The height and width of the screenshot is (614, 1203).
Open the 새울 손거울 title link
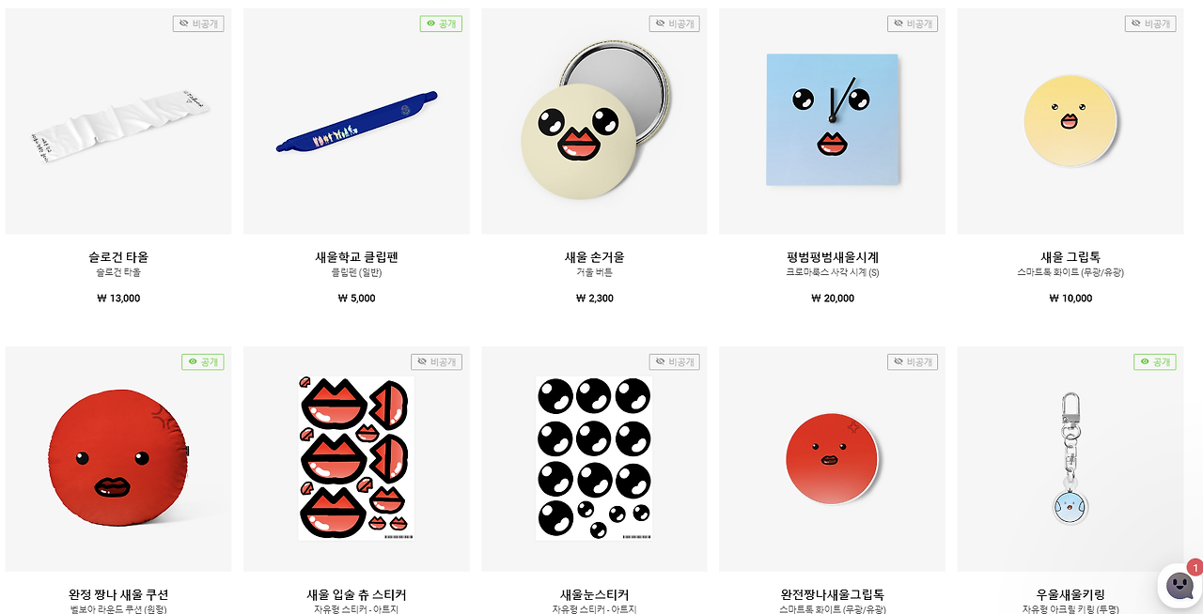click(594, 257)
